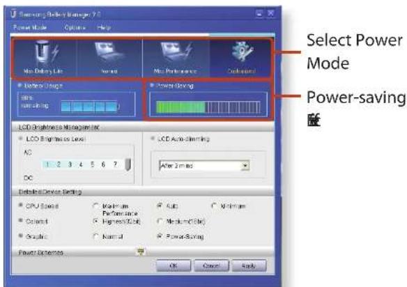Open the Power Mode menu
This screenshot has height=287, width=407.
[30, 27]
